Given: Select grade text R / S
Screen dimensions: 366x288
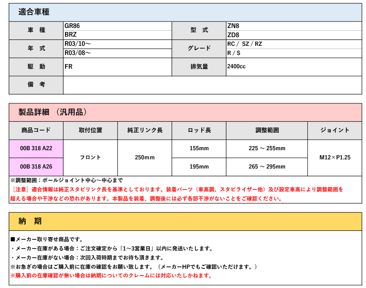Looking at the screenshot, I should pyautogui.click(x=234, y=53).
